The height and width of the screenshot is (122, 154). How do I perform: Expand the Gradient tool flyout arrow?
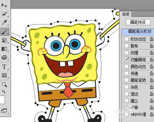coord(8,51)
